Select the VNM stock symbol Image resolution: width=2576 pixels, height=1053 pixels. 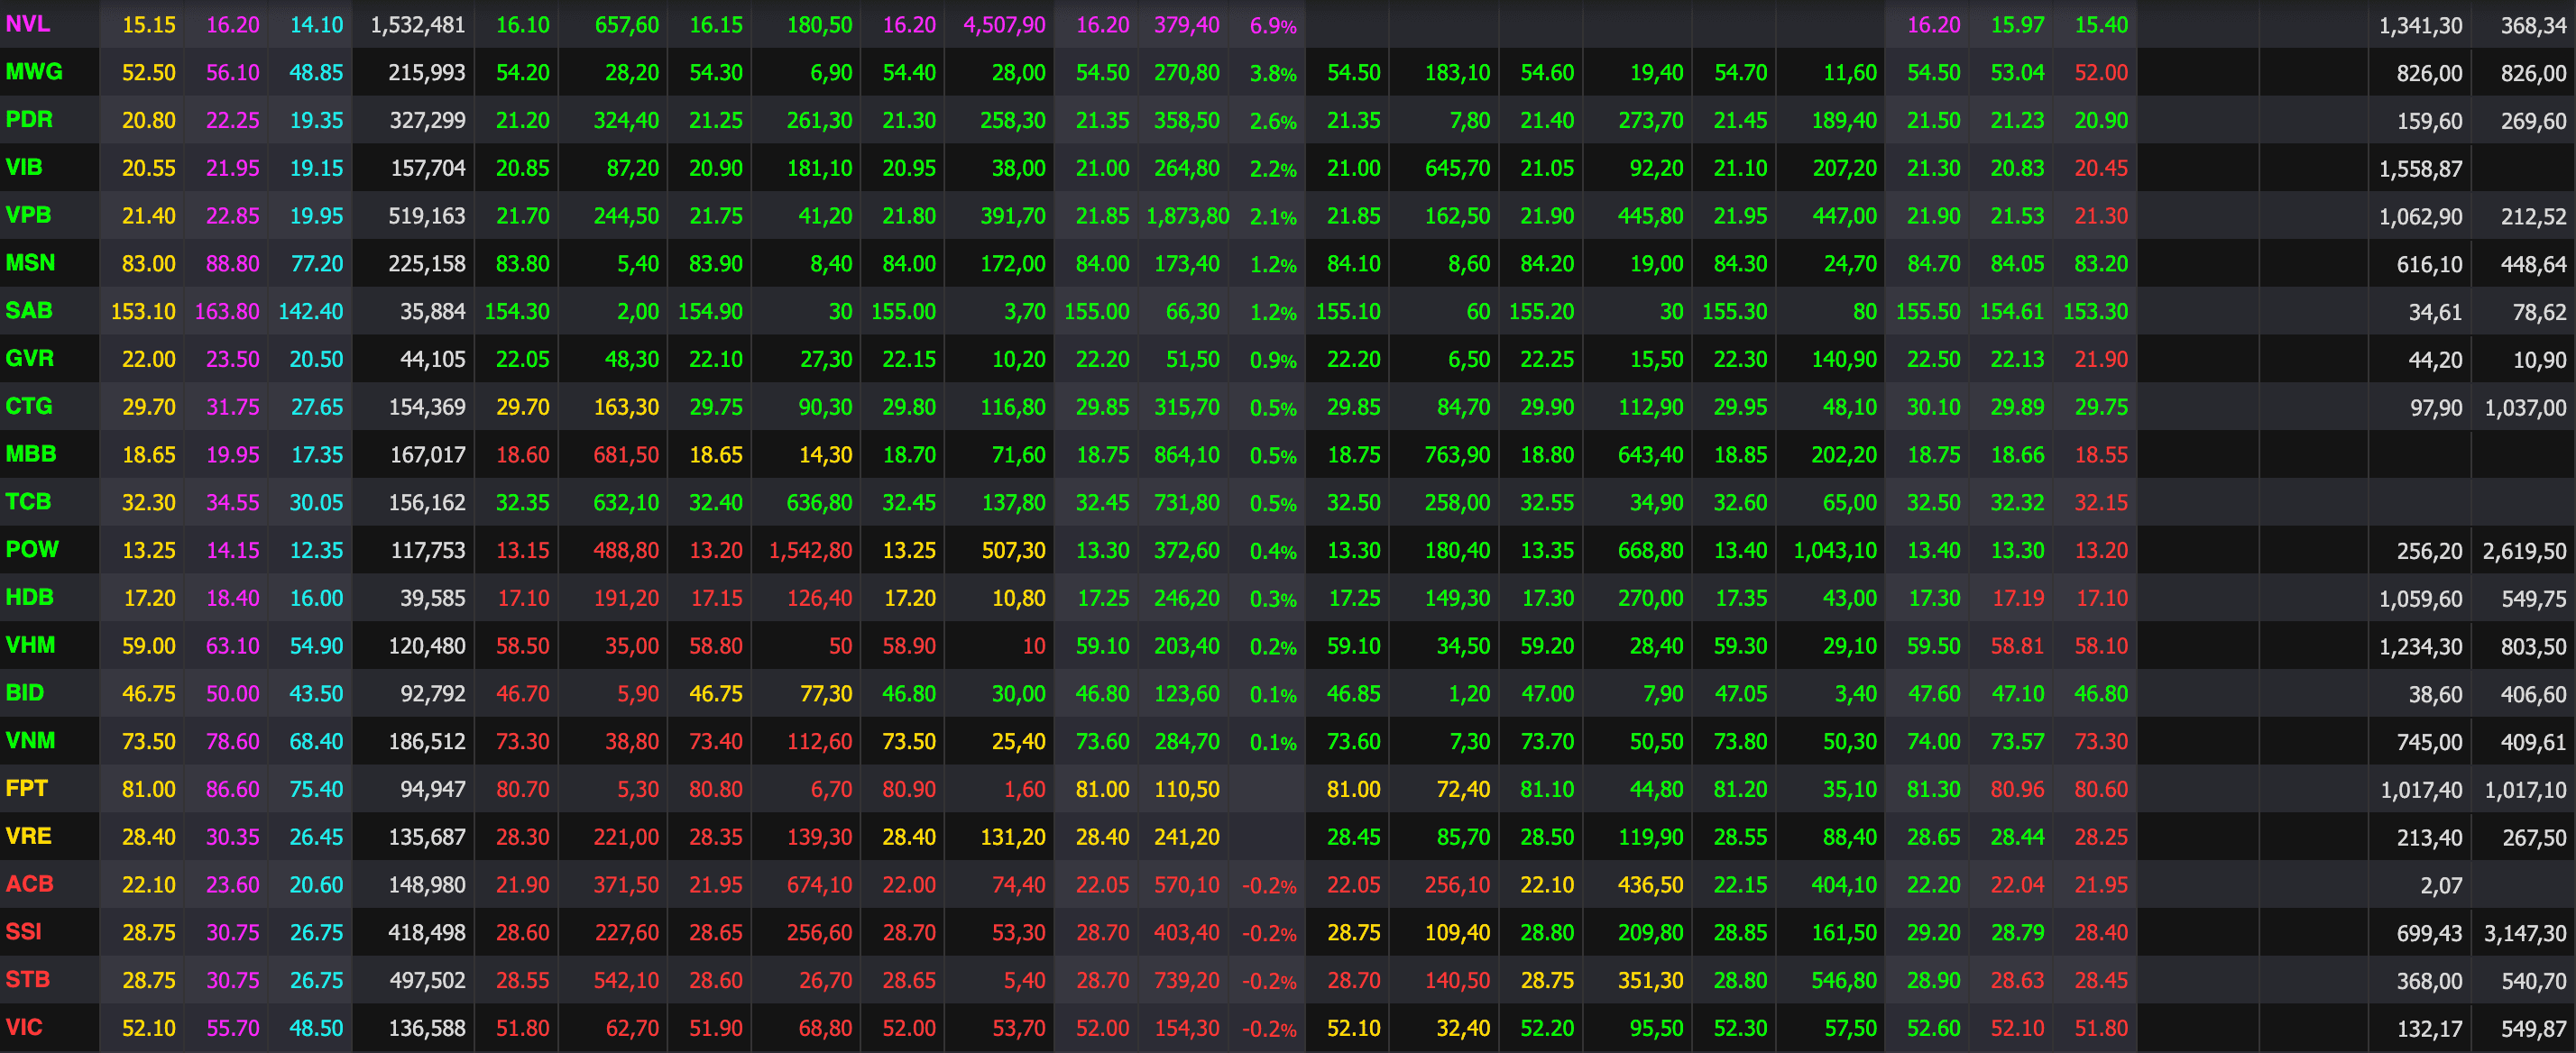click(x=30, y=741)
